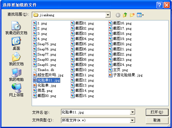Click into the 文件名 text field

[x=96, y=112]
